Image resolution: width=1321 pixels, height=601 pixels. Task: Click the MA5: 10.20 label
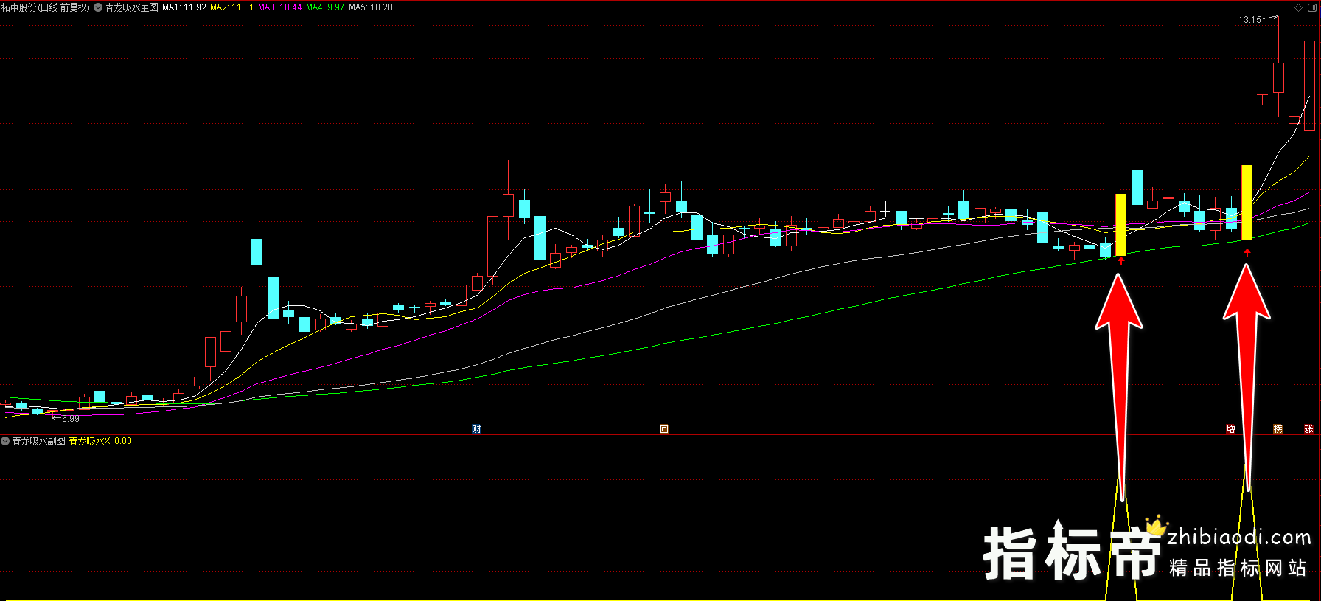(x=371, y=7)
